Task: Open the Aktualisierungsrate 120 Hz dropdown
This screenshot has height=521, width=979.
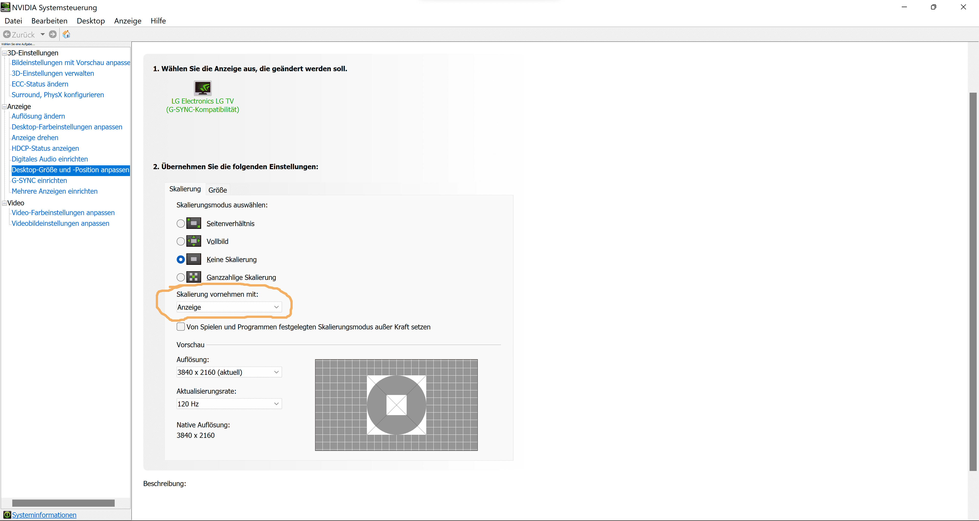Action: (x=229, y=404)
